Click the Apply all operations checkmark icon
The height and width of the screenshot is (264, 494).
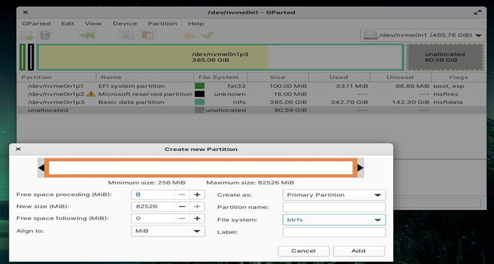point(207,35)
